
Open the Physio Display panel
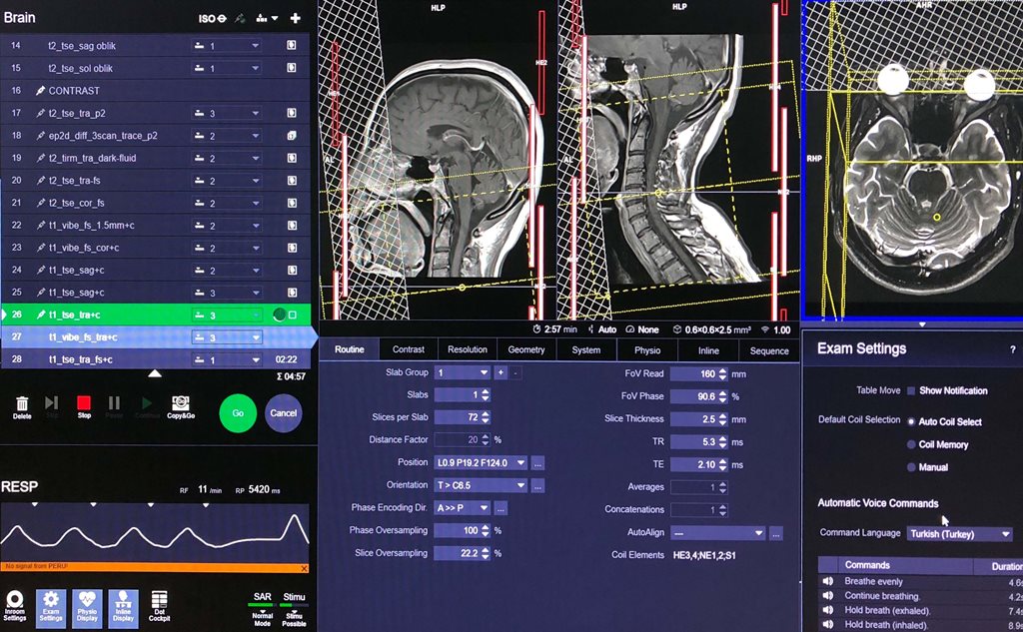87,603
